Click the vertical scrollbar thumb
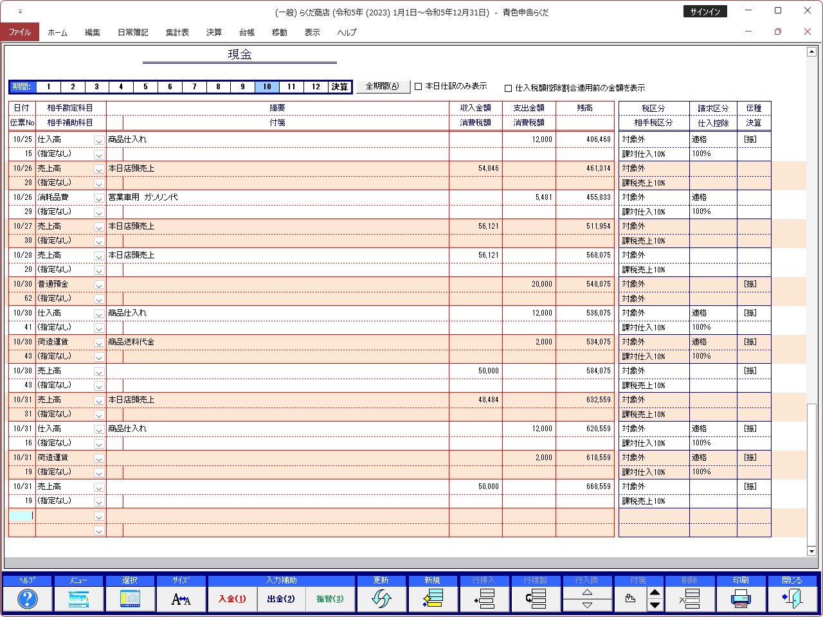The height and width of the screenshot is (617, 823). tap(811, 474)
